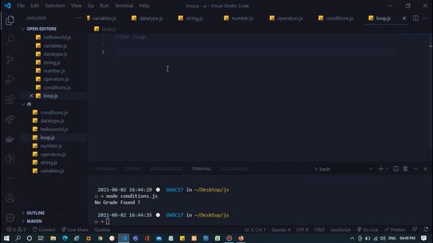Kill the terminal with trash icon

coord(405,169)
